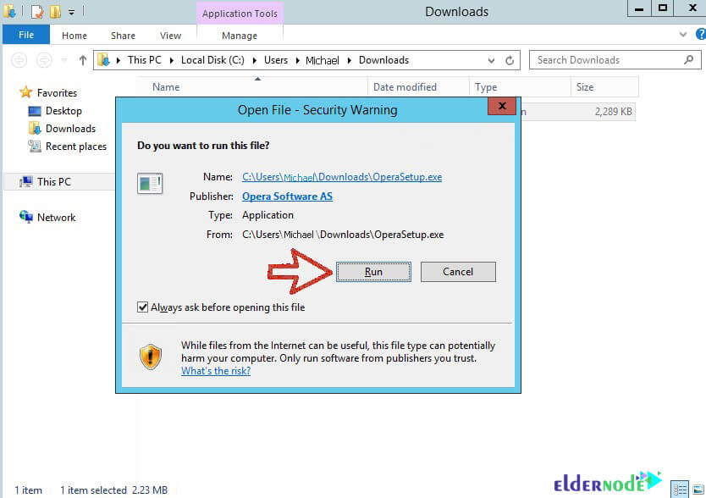Sort by the Size column header

604,87
